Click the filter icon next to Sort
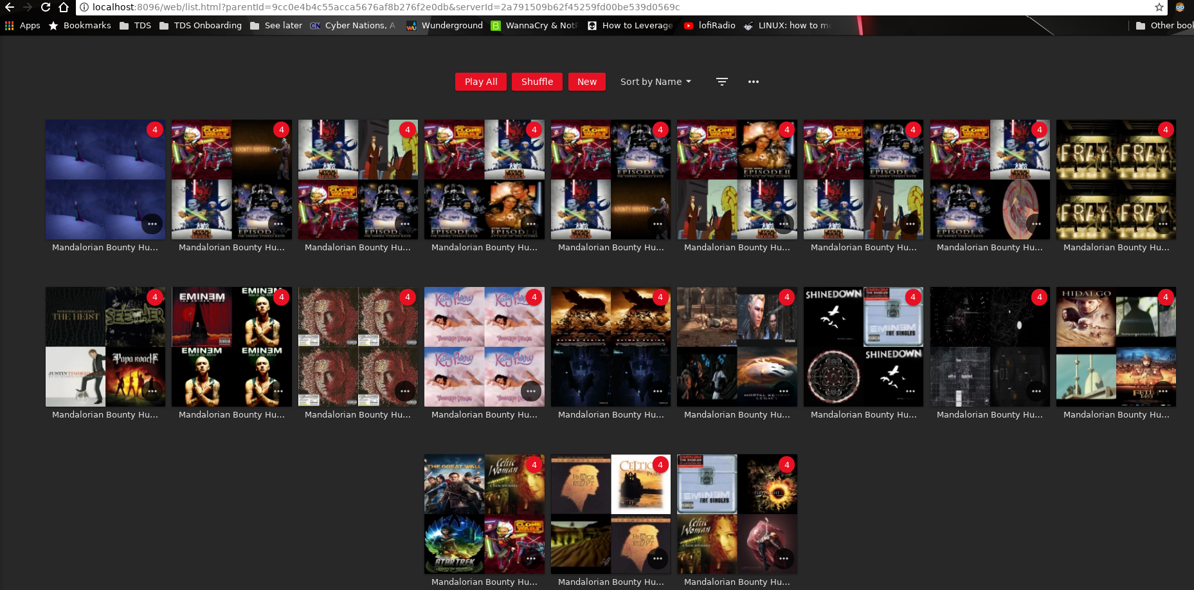The height and width of the screenshot is (590, 1194). coord(721,82)
